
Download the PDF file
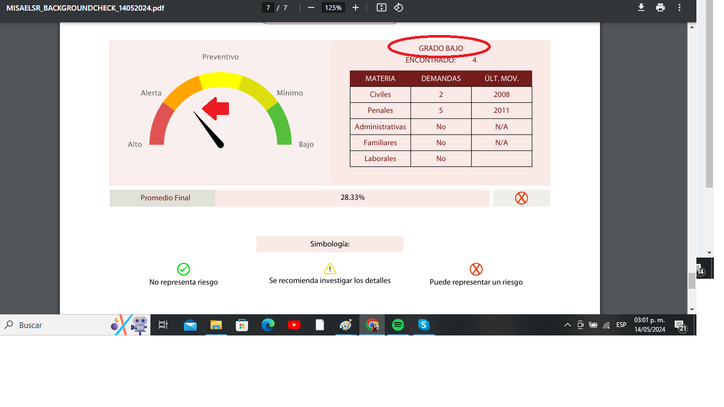click(641, 7)
